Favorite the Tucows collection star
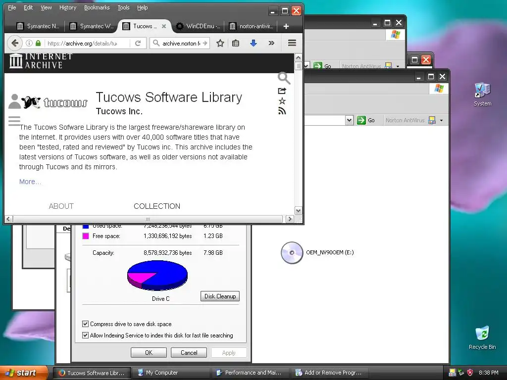The image size is (507, 380). tap(282, 101)
